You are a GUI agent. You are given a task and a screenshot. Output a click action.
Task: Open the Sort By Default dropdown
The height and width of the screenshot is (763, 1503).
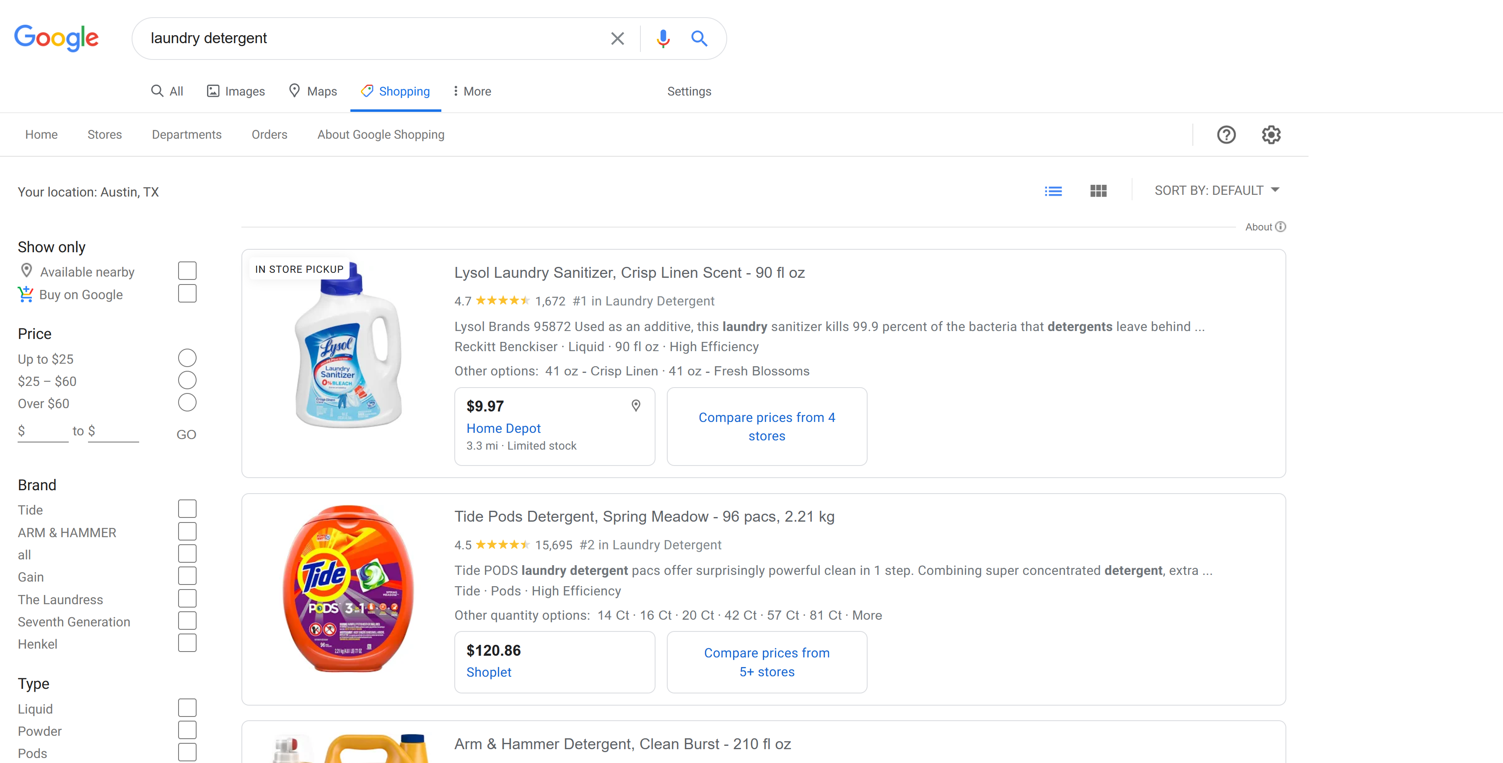coord(1216,191)
